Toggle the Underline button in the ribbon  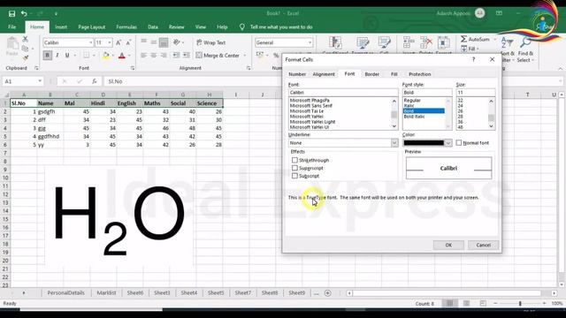[x=67, y=55]
